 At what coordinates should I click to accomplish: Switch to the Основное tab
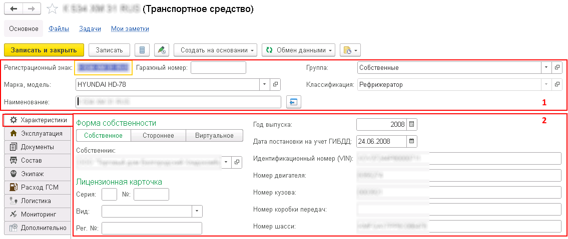click(x=24, y=28)
